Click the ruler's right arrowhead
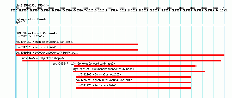This screenshot has height=98, width=232. click(224, 8)
